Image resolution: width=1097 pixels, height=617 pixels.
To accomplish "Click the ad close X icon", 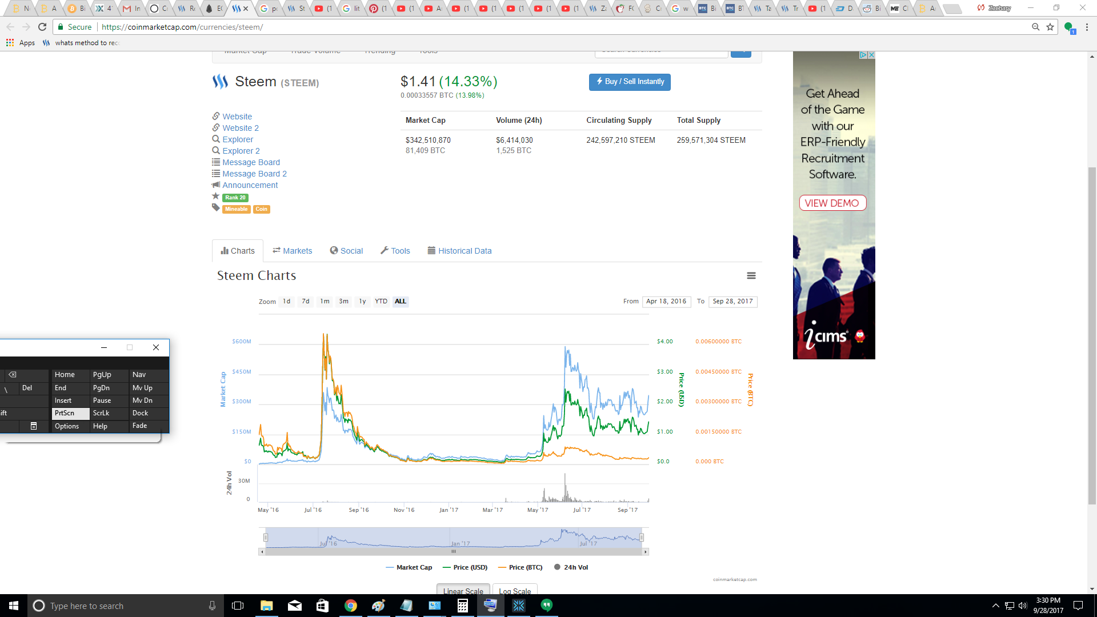I will click(x=871, y=55).
